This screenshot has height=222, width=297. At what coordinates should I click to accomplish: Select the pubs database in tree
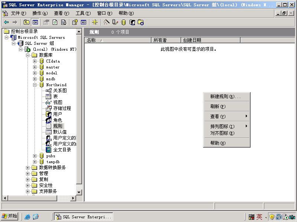click(50, 156)
